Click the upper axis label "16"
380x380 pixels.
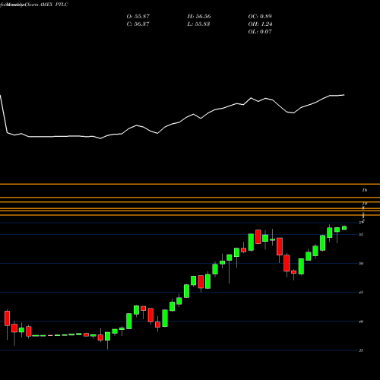[365, 190]
